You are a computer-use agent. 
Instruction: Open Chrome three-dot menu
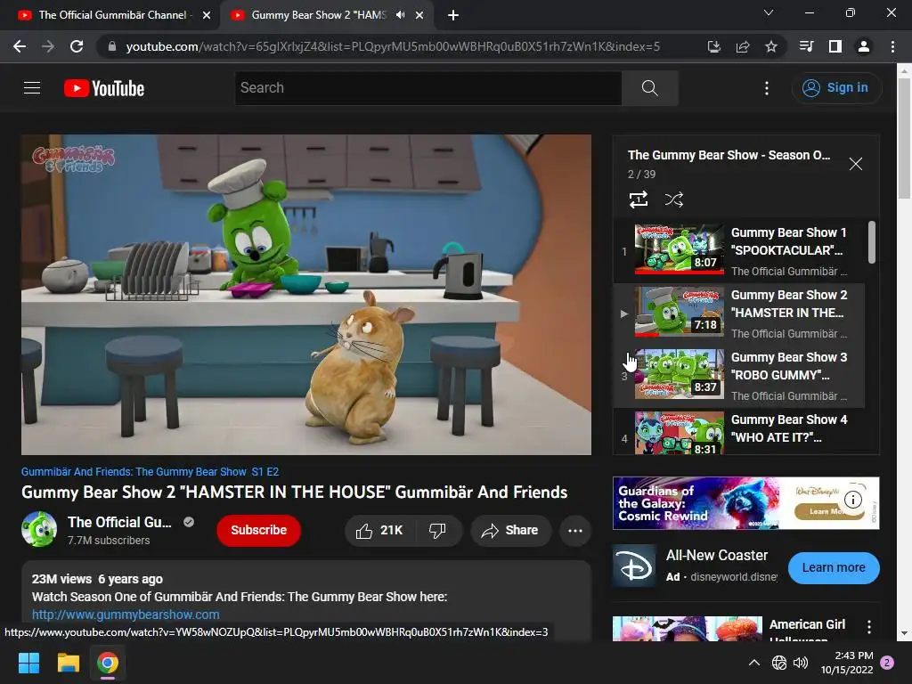[x=892, y=46]
